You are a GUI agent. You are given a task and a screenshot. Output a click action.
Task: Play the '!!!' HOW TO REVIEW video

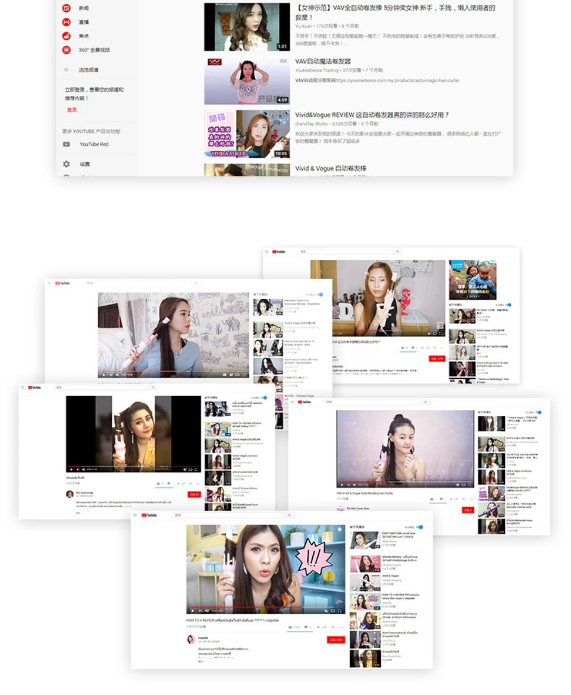192,611
